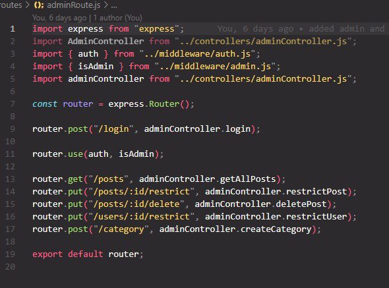Click restrictPost on line 14
This screenshot has height=288, width=389.
pyautogui.click(x=316, y=192)
